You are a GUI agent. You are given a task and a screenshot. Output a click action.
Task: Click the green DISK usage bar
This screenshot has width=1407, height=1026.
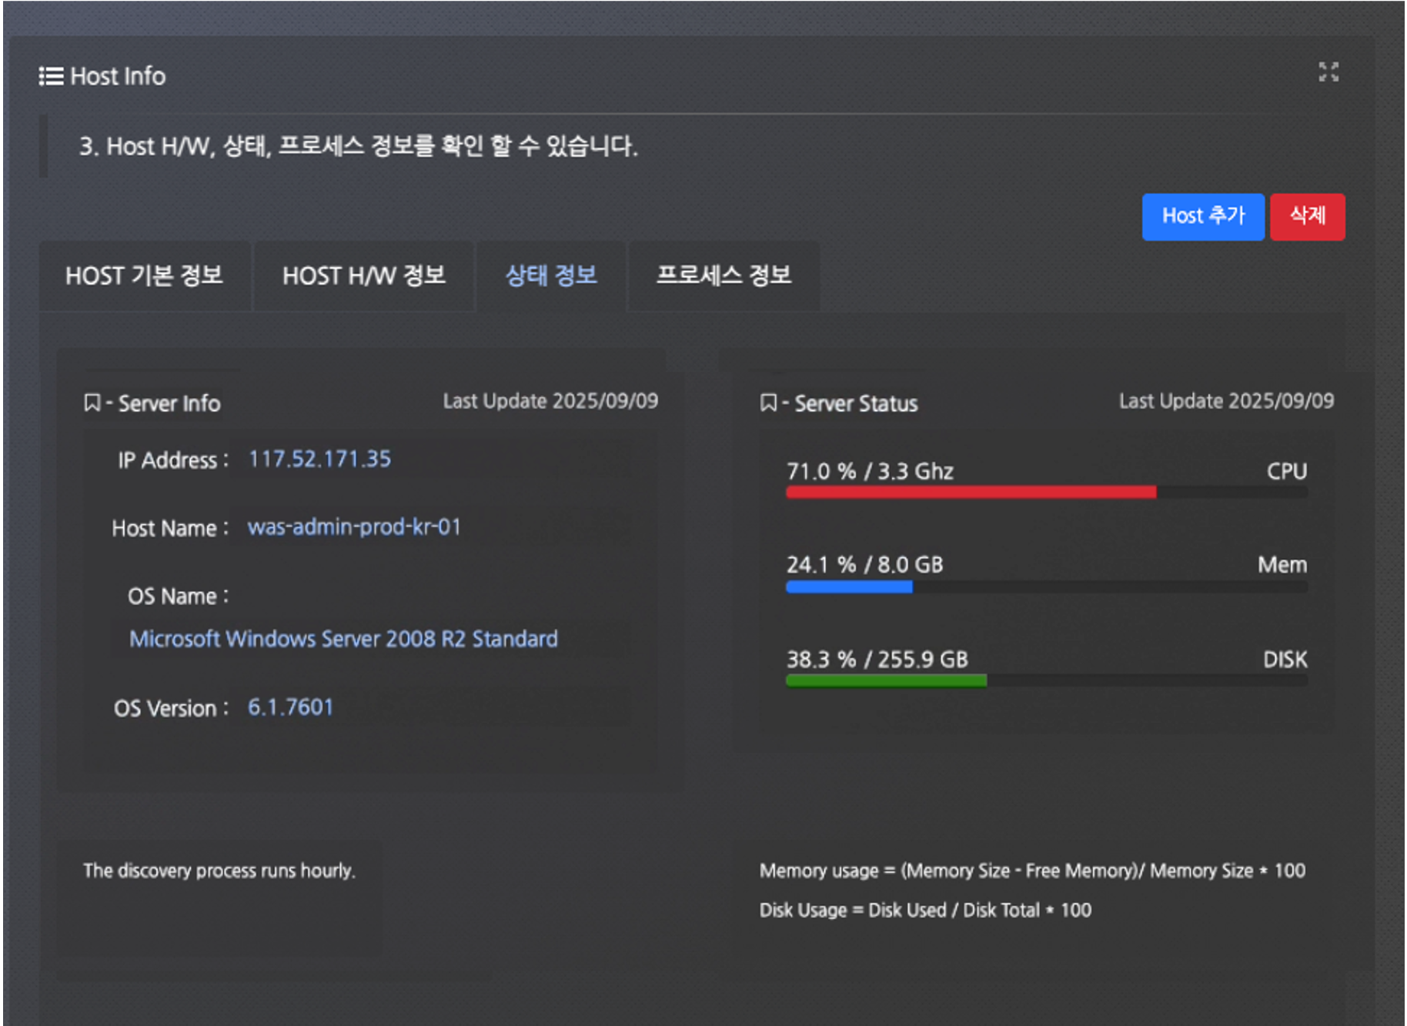[x=886, y=681]
